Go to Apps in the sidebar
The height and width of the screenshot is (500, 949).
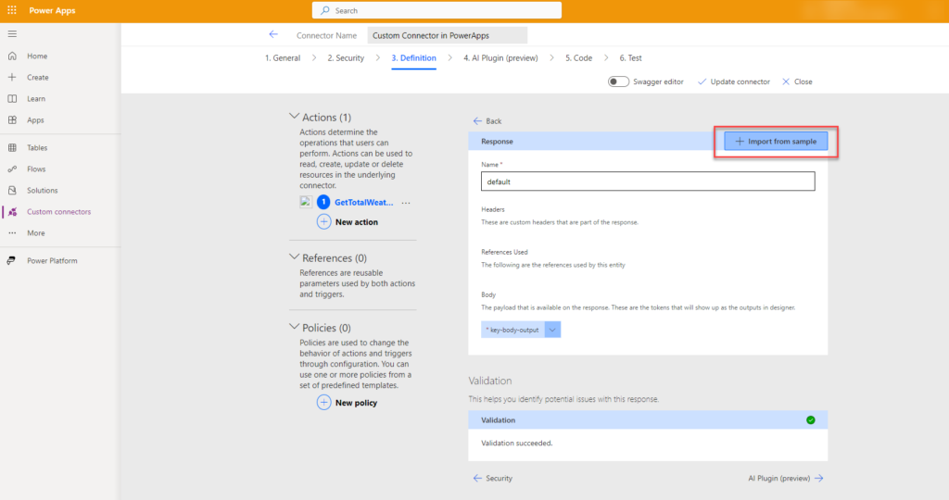[35, 120]
